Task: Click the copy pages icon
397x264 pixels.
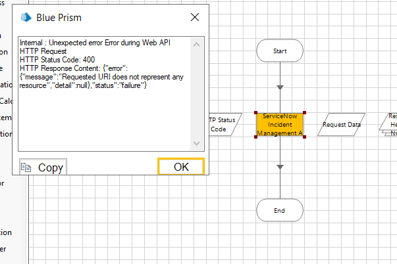Action: [26, 167]
